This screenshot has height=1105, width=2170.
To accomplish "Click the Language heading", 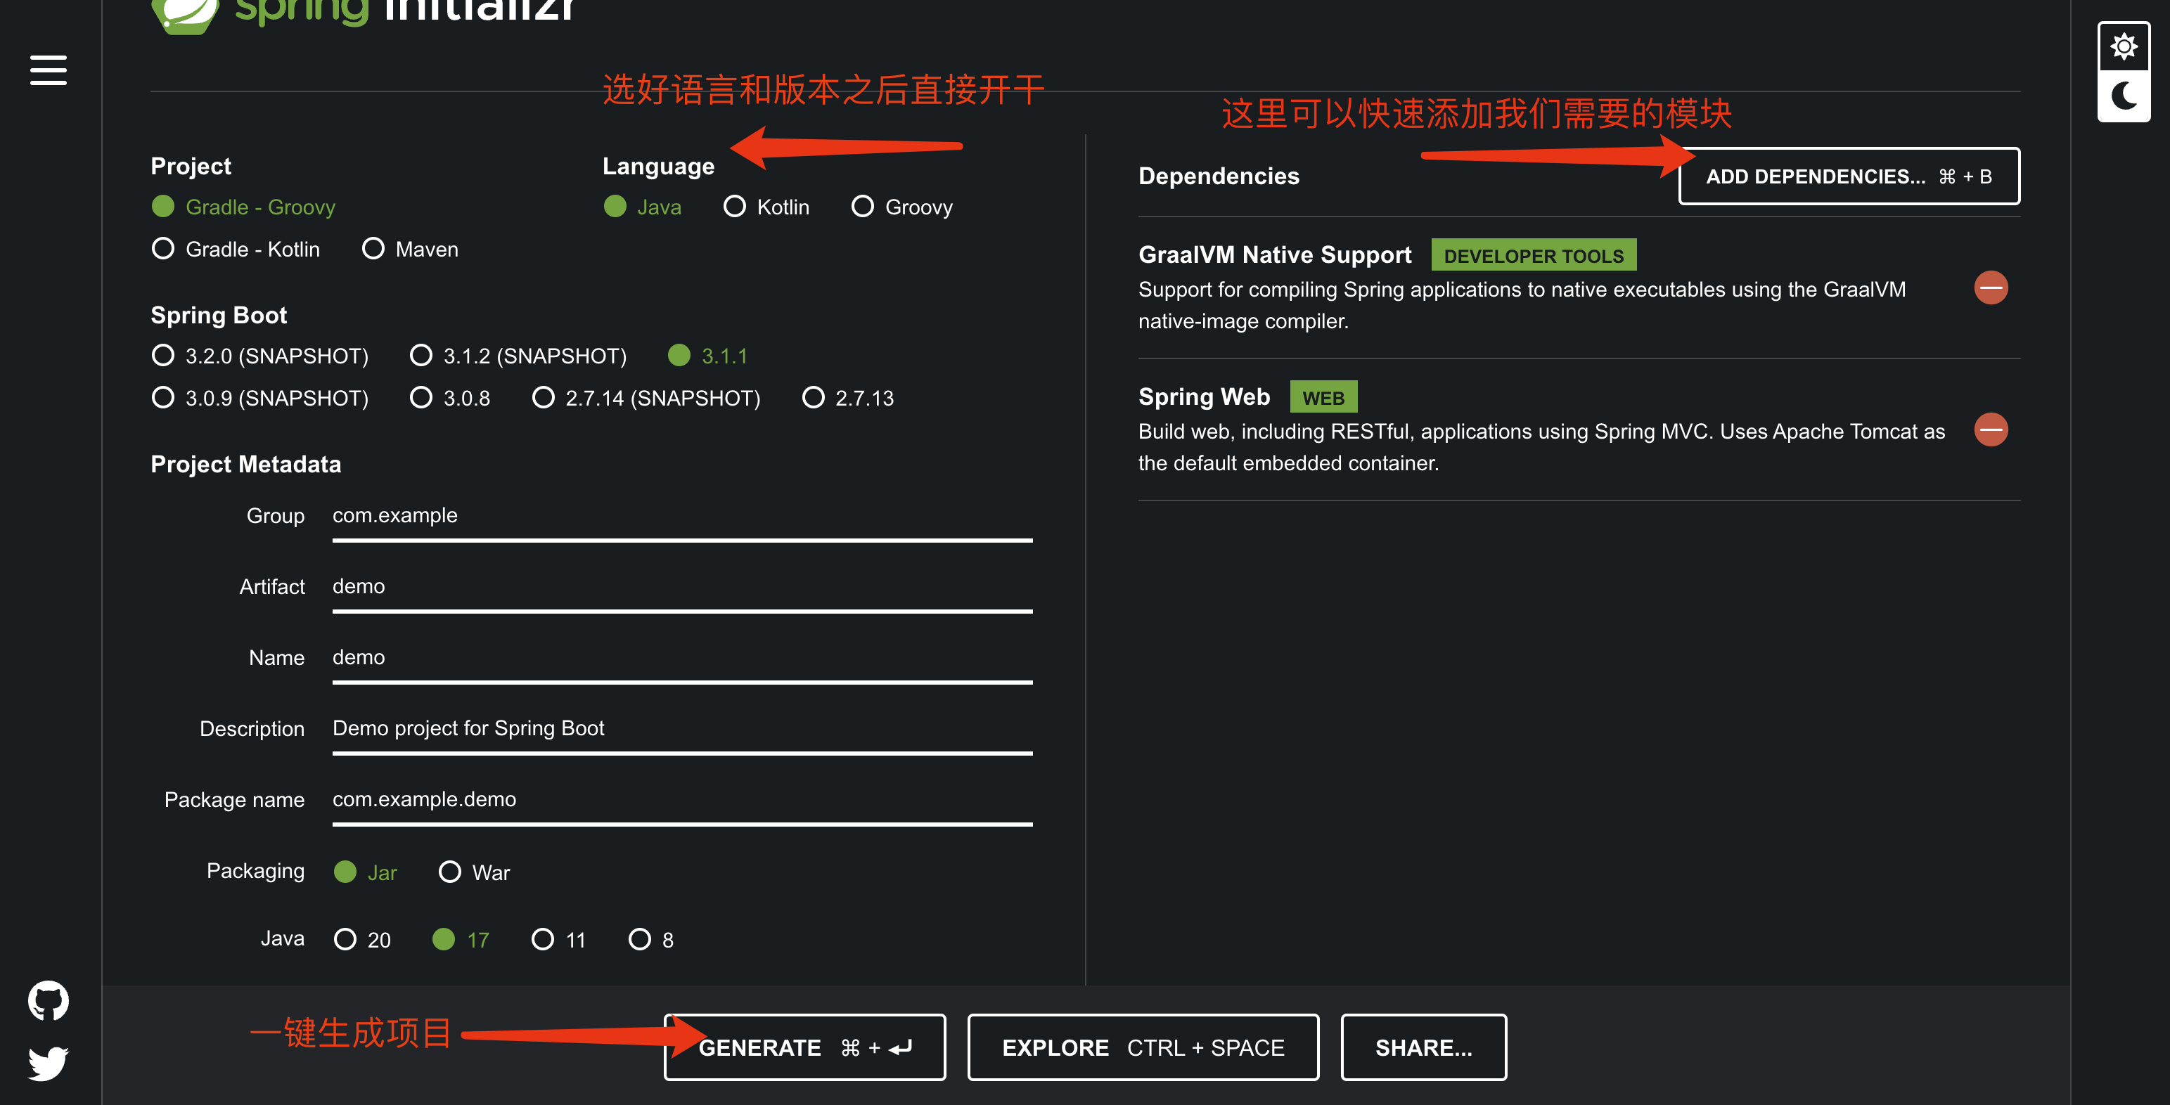I will tap(658, 167).
